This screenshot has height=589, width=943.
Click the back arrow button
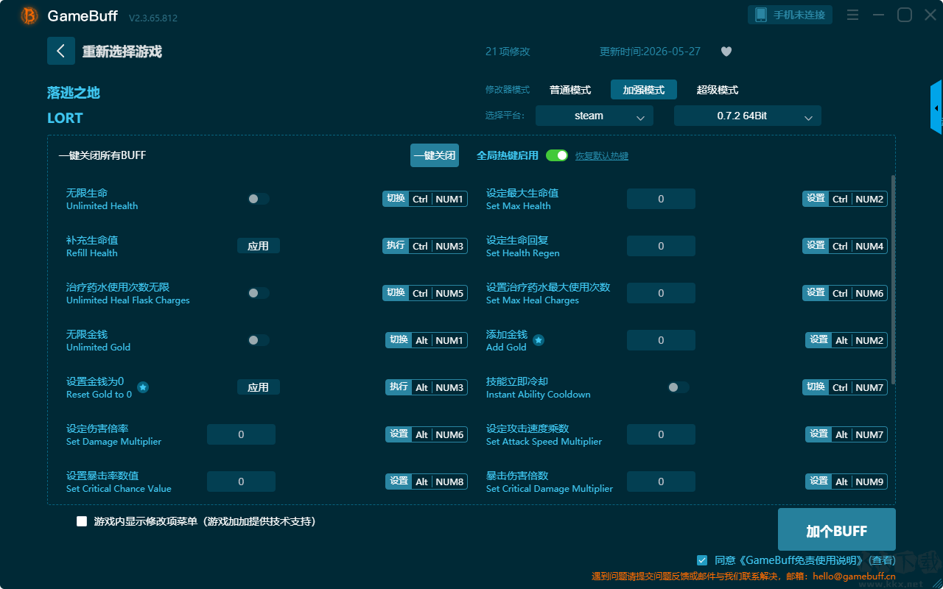[x=61, y=51]
